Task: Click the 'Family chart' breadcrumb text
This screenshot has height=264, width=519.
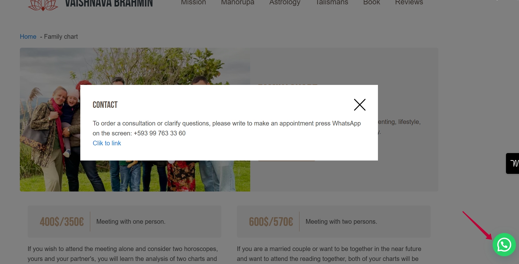Action: coord(61,37)
